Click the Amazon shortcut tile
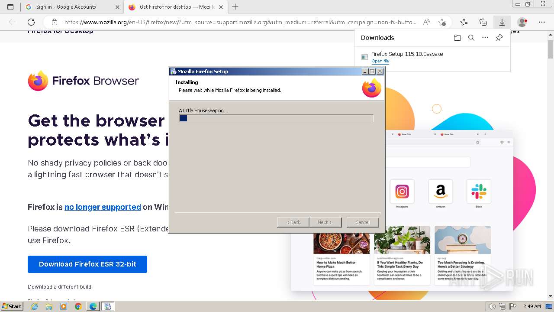 [441, 192]
